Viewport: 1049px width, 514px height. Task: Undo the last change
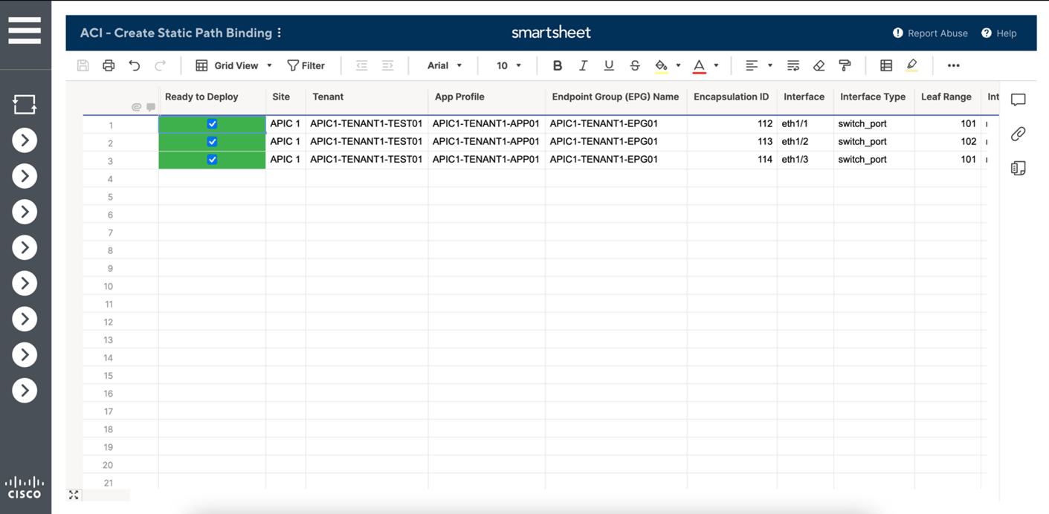pyautogui.click(x=135, y=65)
